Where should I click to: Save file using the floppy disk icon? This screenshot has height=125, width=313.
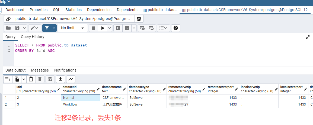pyautogui.click(x=17, y=28)
